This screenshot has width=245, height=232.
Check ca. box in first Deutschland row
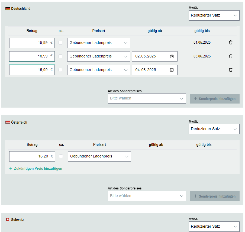pyautogui.click(x=60, y=43)
